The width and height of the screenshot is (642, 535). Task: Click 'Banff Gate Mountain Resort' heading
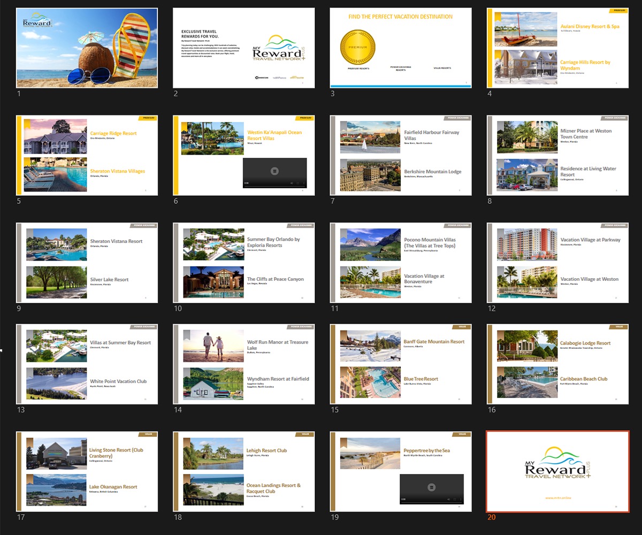(x=434, y=341)
